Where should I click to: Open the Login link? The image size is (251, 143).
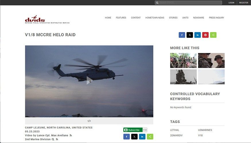(231, 3)
